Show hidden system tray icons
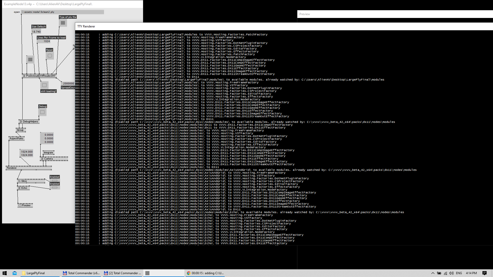 click(433, 273)
